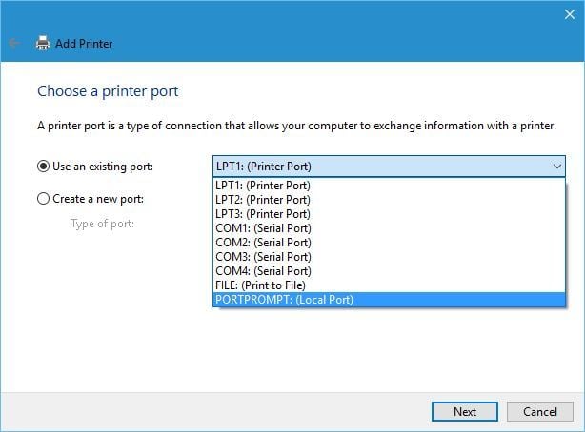585x432 pixels.
Task: Pick the COM3: (Serial Port) option
Action: click(389, 257)
